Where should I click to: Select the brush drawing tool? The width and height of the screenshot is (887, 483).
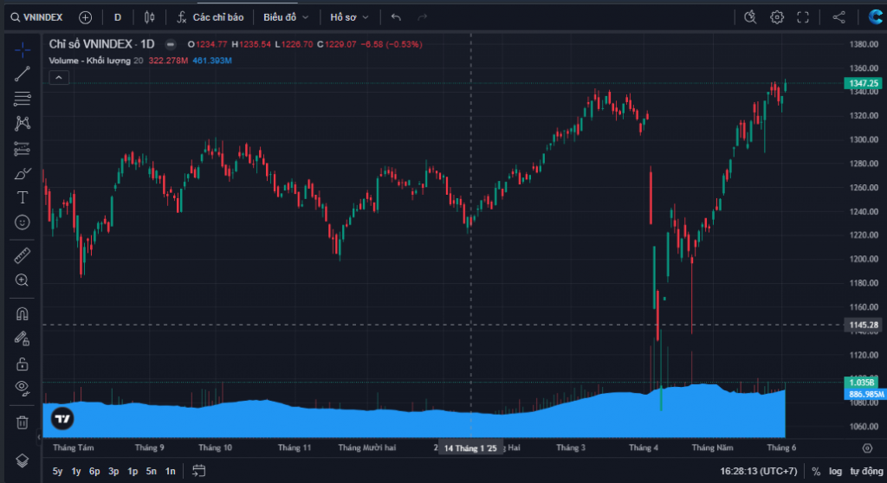coord(22,173)
